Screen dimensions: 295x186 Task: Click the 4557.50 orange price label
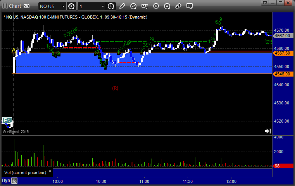coord(283,53)
